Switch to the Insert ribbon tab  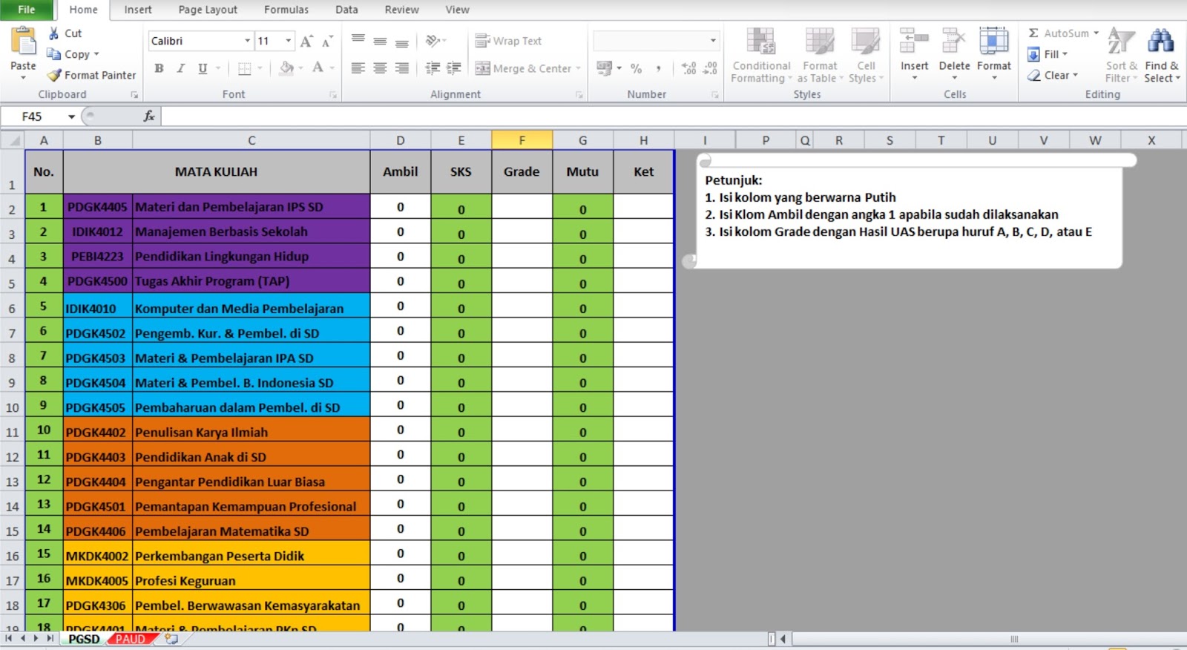coord(138,10)
